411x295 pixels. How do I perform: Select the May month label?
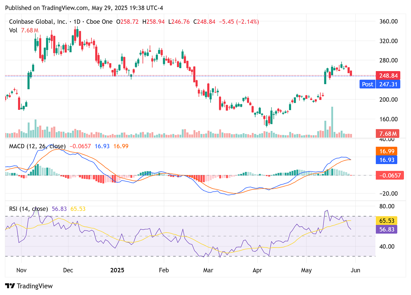tap(307, 270)
